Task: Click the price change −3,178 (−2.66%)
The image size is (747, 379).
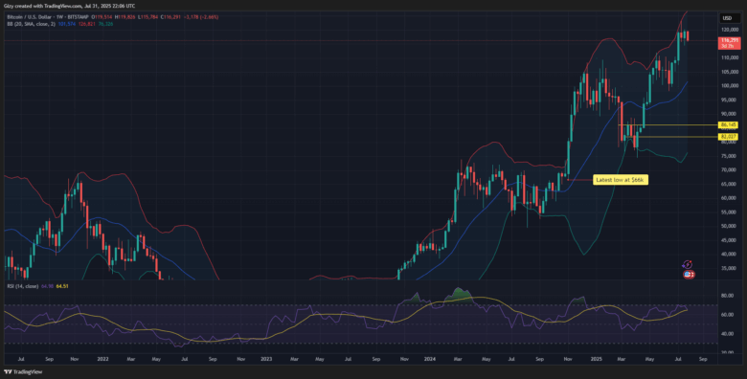Action: click(201, 17)
